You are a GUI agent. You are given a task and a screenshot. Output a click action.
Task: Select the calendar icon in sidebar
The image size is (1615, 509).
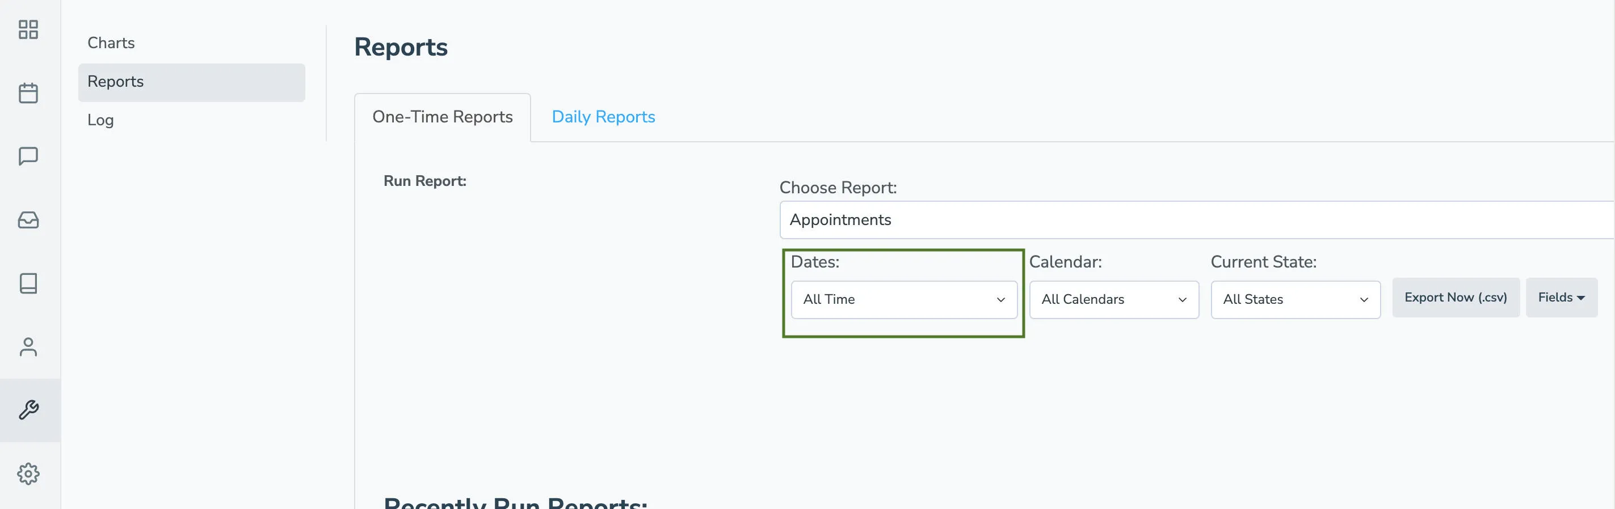[x=28, y=92]
